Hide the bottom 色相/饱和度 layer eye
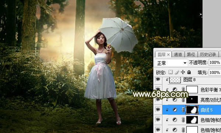 tap(158, 130)
